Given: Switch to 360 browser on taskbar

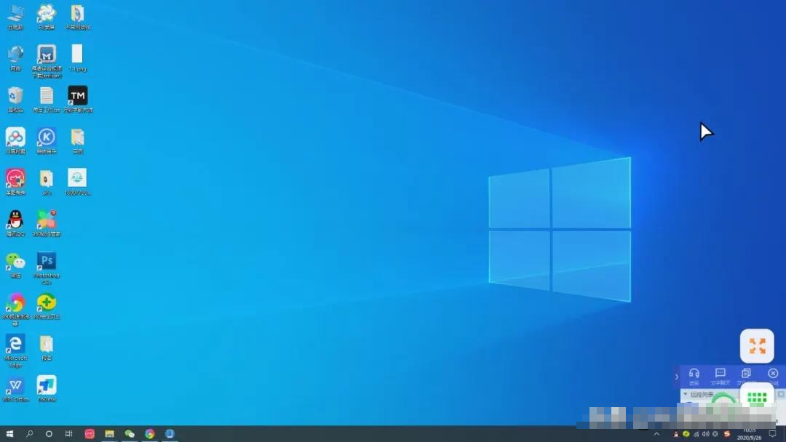Looking at the screenshot, I should point(149,433).
